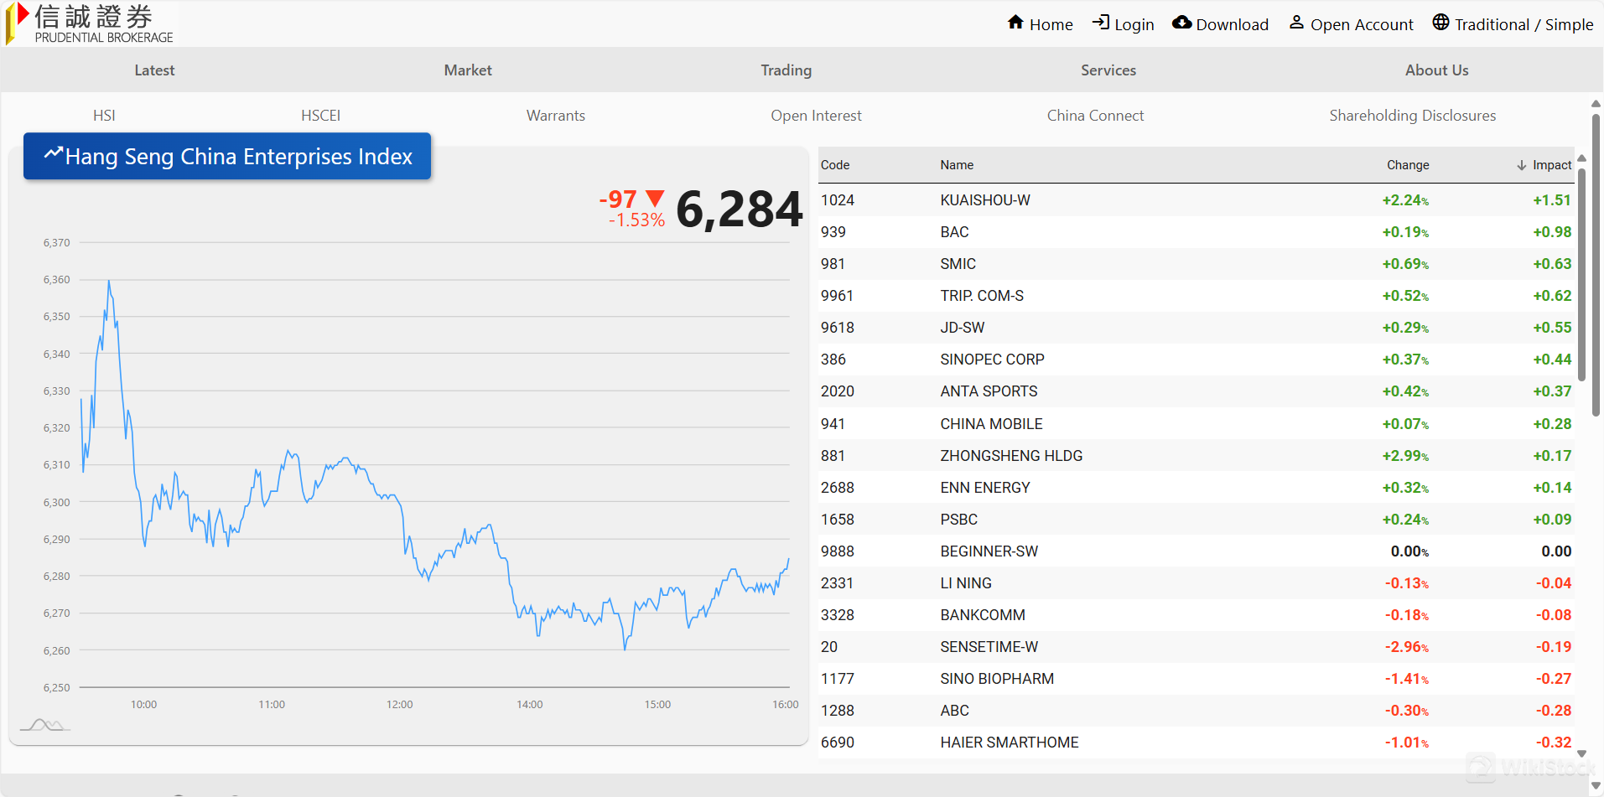Click the Prudential Brokerage logo
Viewport: 1604px width, 797px height.
pyautogui.click(x=91, y=23)
